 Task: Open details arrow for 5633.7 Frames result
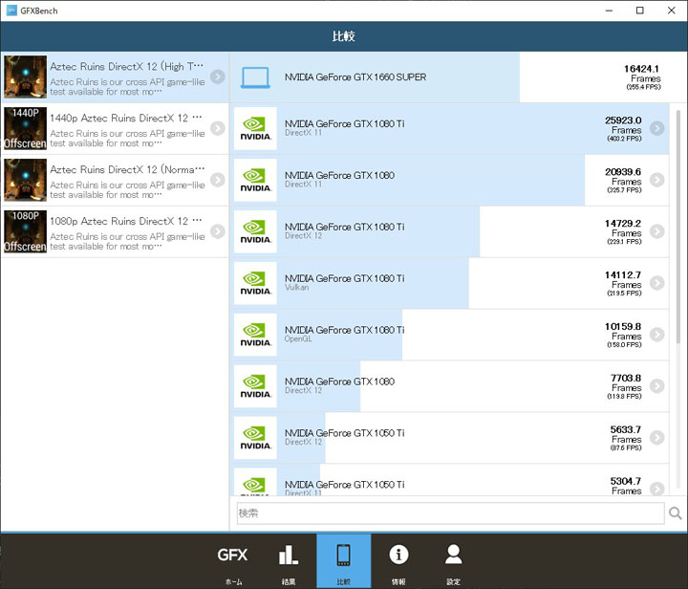(x=656, y=437)
